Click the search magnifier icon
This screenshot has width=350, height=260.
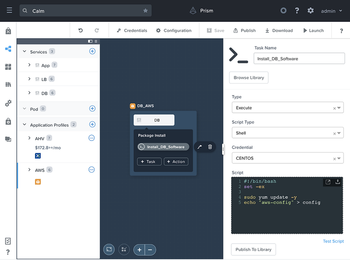pyautogui.click(x=25, y=10)
